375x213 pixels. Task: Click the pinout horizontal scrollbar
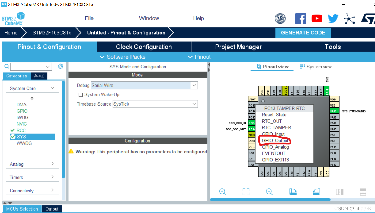tap(270, 200)
